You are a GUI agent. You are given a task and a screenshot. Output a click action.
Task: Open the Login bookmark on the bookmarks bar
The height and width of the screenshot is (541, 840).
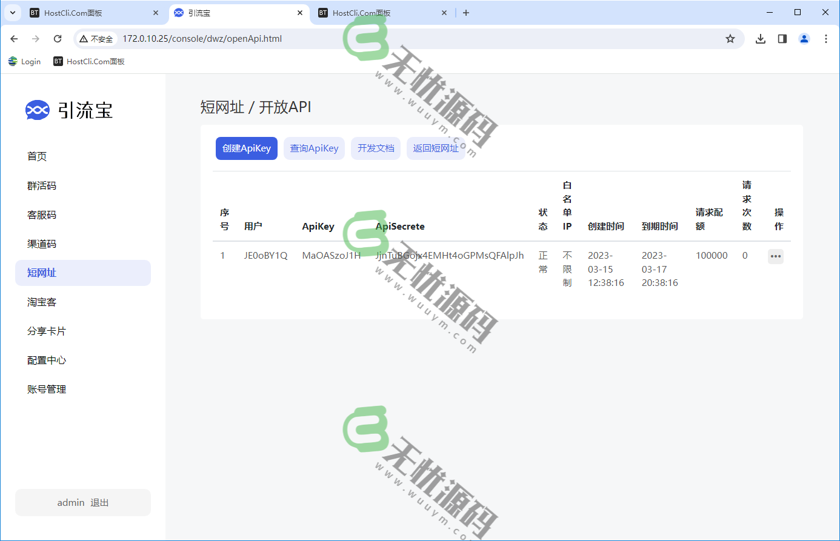tap(24, 61)
